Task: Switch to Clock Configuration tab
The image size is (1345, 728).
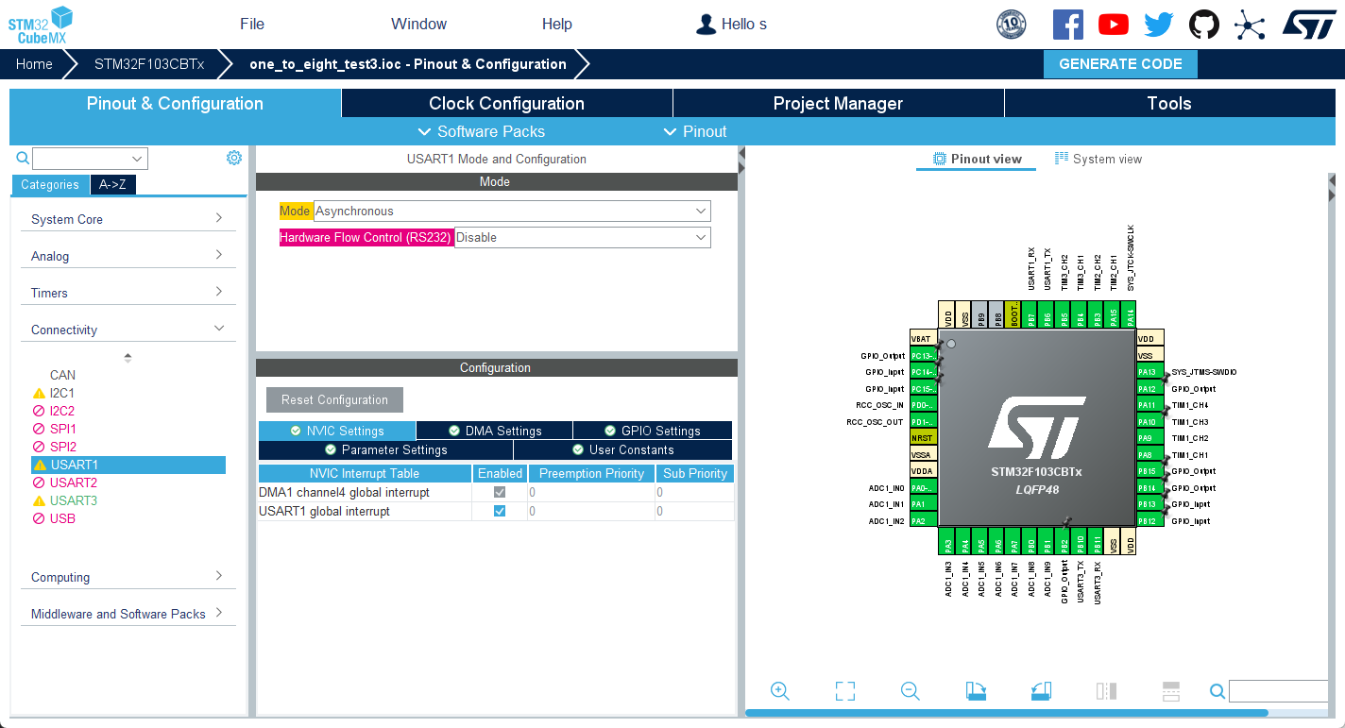Action: point(507,103)
